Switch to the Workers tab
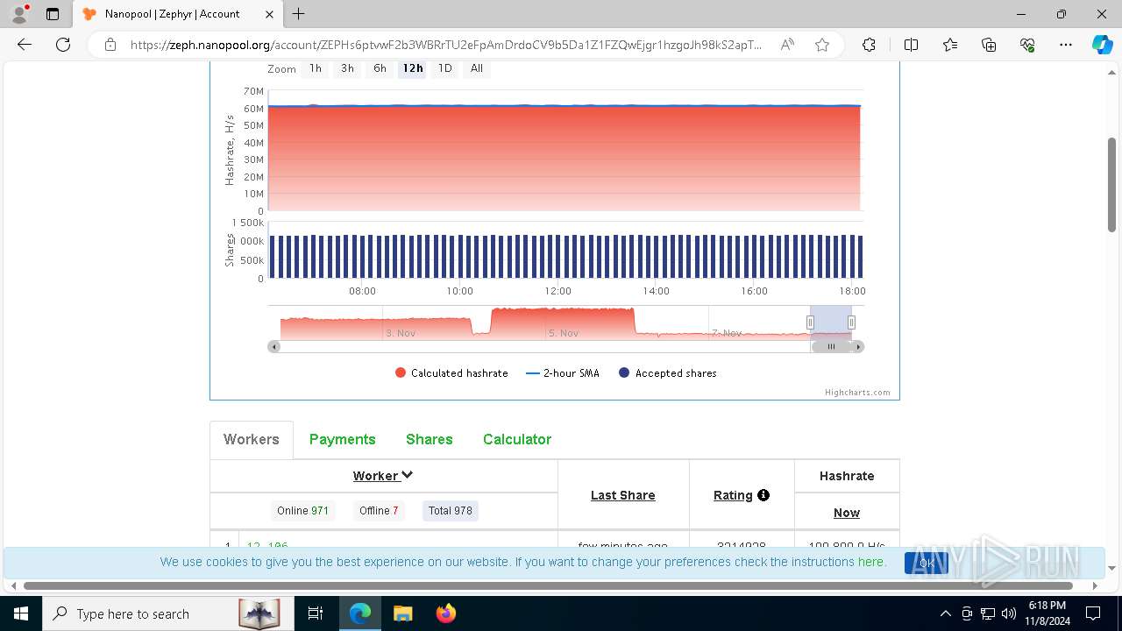This screenshot has height=631, width=1122. [252, 440]
